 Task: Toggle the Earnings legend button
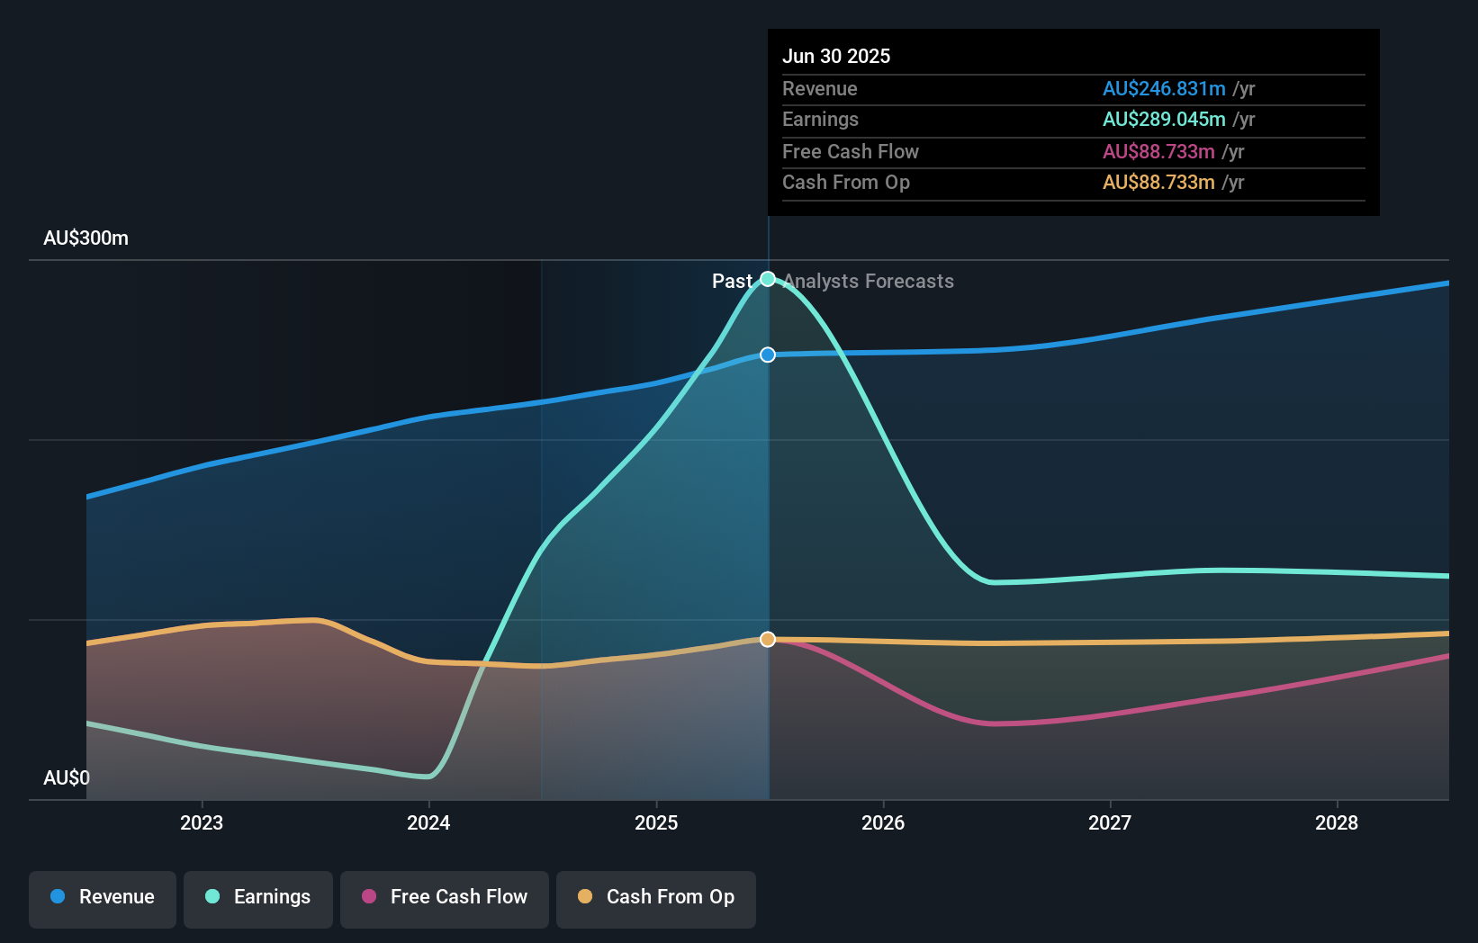(258, 899)
